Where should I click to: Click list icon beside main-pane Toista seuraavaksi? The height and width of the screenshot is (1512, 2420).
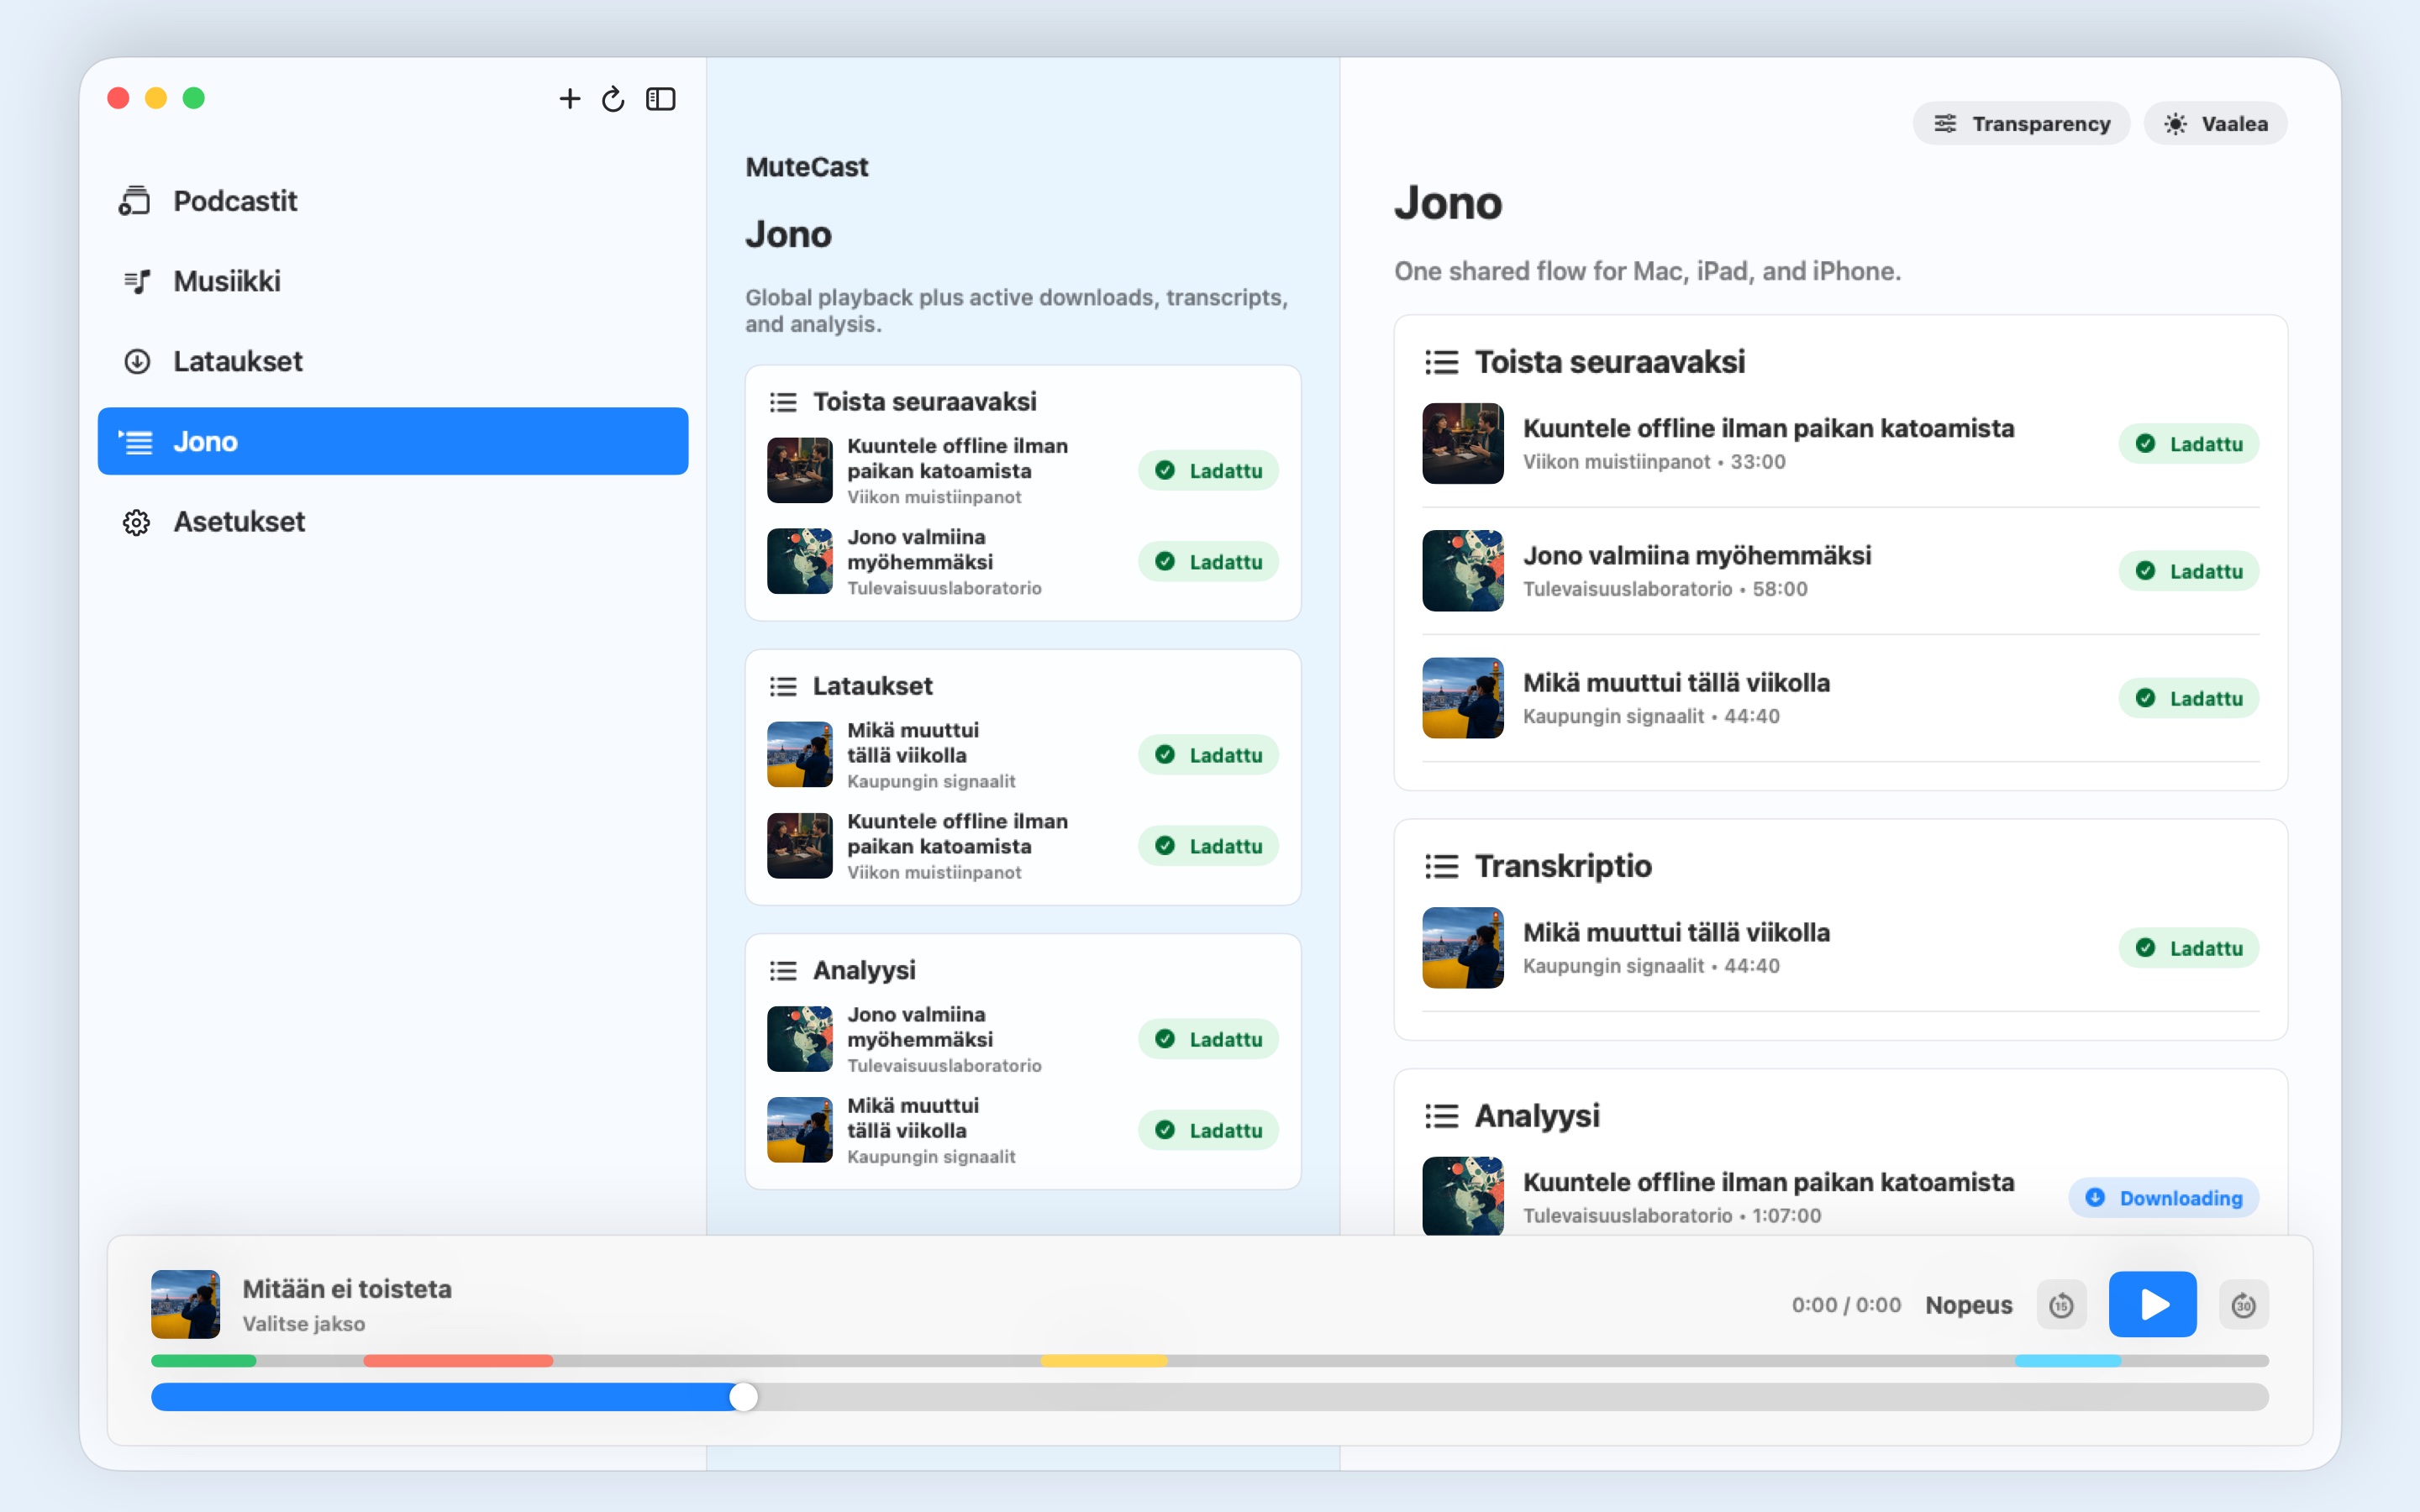coord(1441,362)
